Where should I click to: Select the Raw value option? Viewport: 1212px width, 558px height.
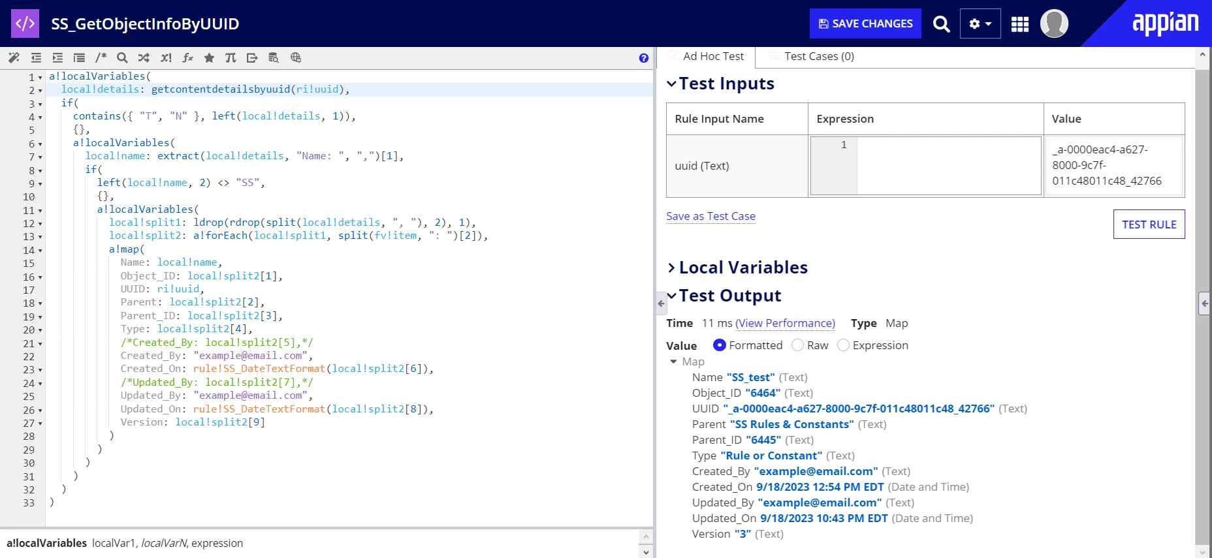pos(797,345)
